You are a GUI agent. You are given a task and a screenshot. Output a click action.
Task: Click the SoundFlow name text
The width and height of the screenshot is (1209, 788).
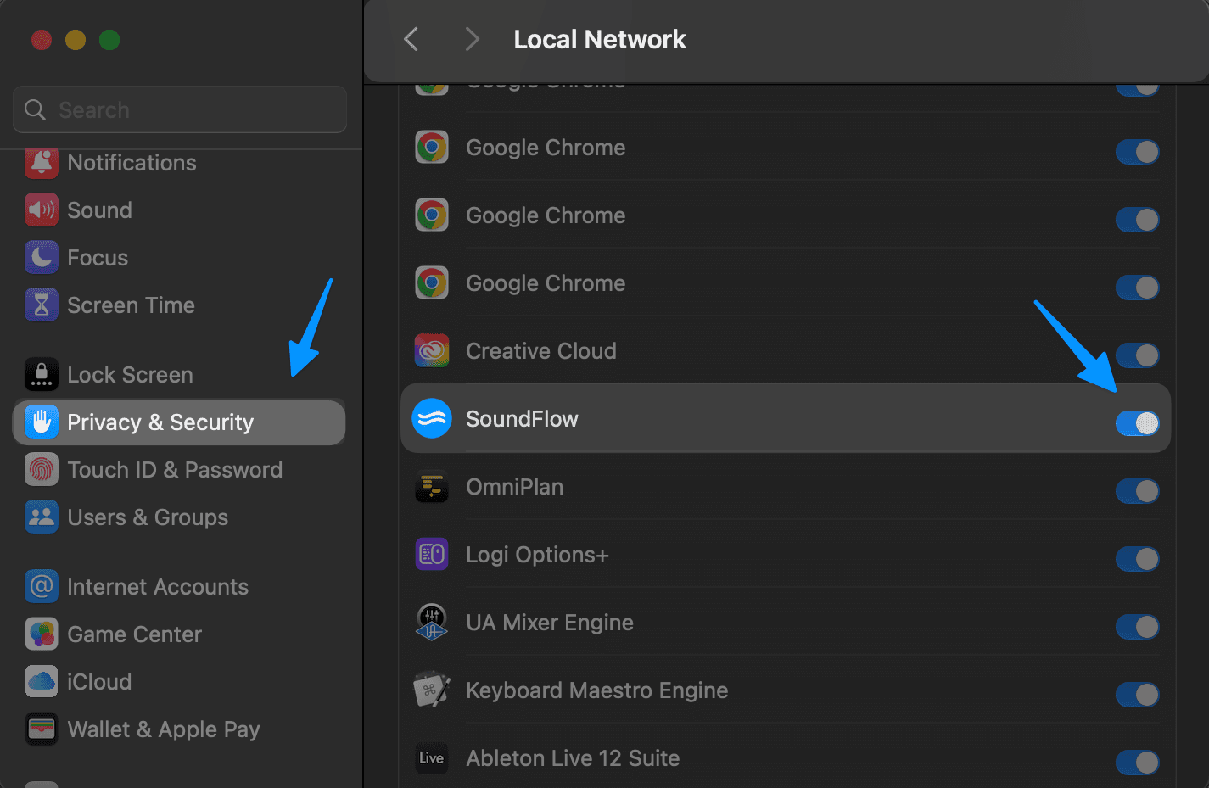pyautogui.click(x=522, y=419)
